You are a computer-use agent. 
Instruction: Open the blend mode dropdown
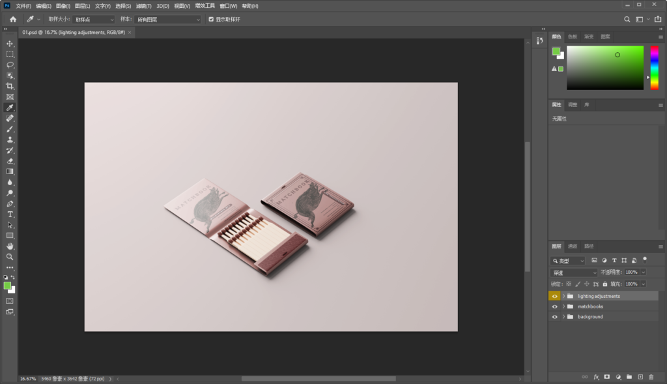574,273
